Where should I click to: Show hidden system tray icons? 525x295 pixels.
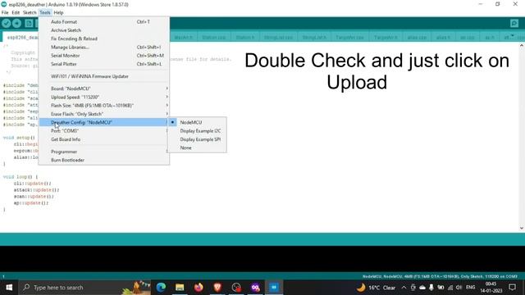pyautogui.click(x=404, y=288)
